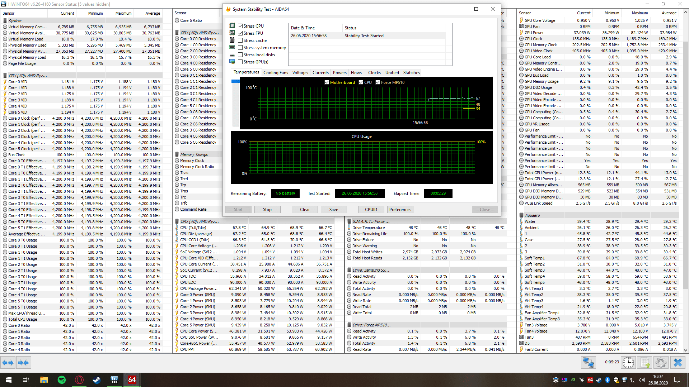The height and width of the screenshot is (387, 689).
Task: Uncheck the Stress CPU checkbox
Action: (x=240, y=26)
